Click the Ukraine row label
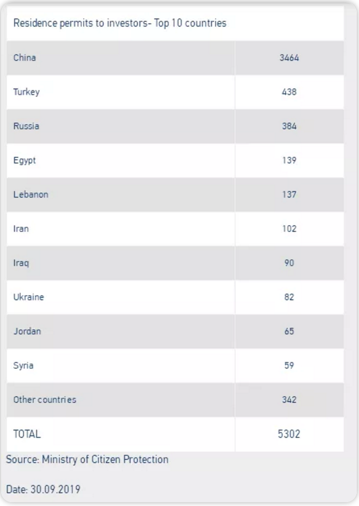 pos(29,297)
